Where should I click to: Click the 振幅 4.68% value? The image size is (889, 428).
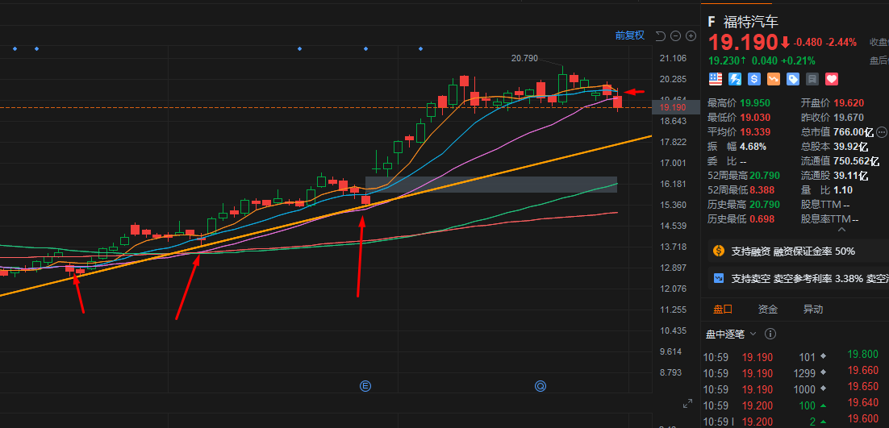(x=753, y=147)
